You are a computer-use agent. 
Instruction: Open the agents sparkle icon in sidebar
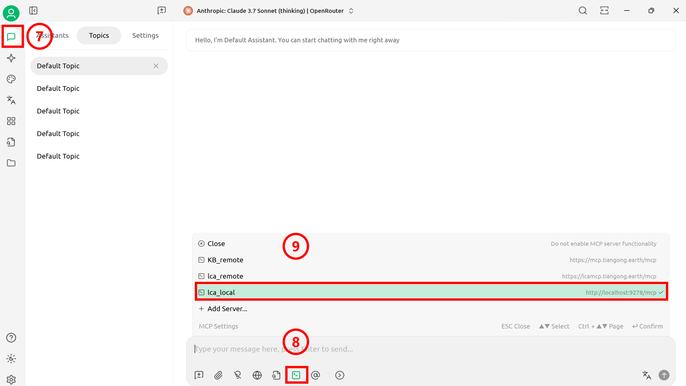click(11, 58)
